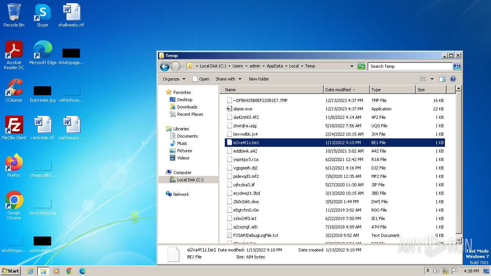Click the Explorer help icon

point(453,79)
